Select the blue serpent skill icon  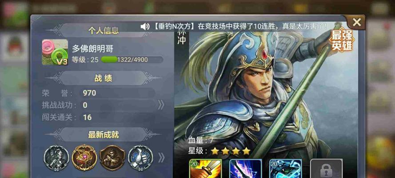286,168
